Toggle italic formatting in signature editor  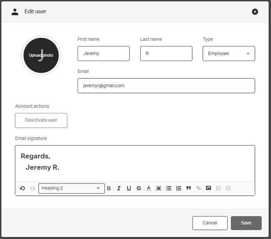click(119, 188)
